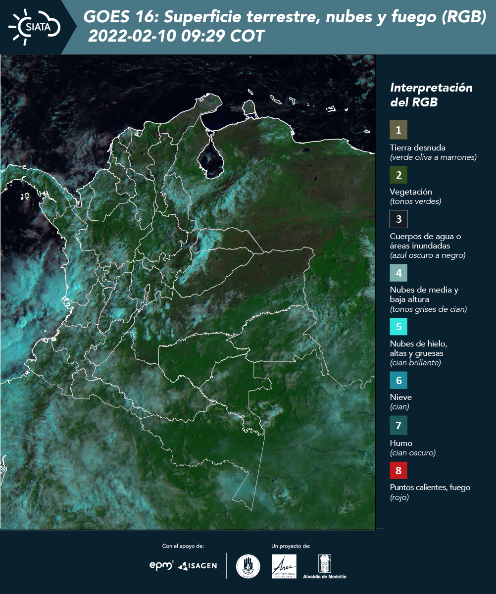Image resolution: width=496 pixels, height=594 pixels.
Task: Click the 'Nubes de hielo, altas y gruesas' label
Action: point(418,348)
